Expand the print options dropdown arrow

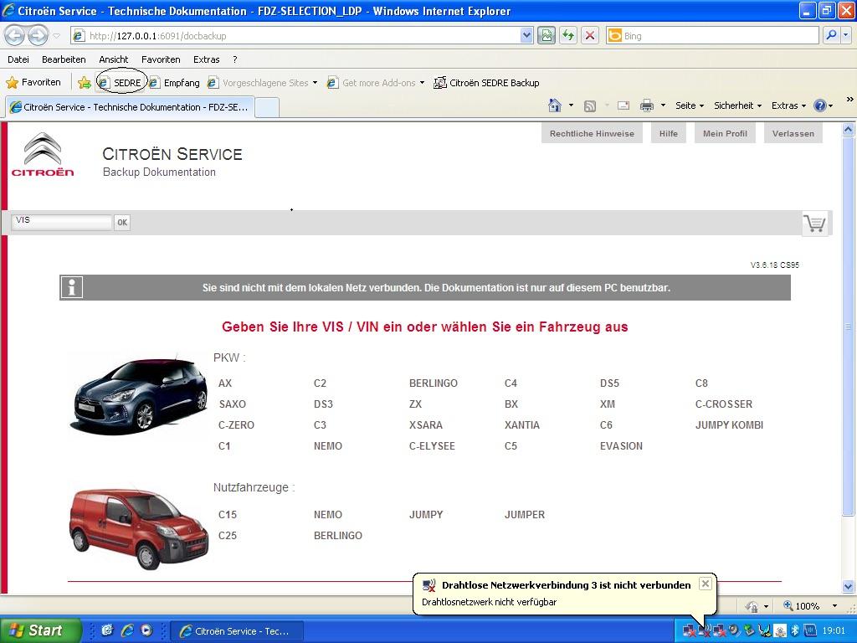(663, 105)
